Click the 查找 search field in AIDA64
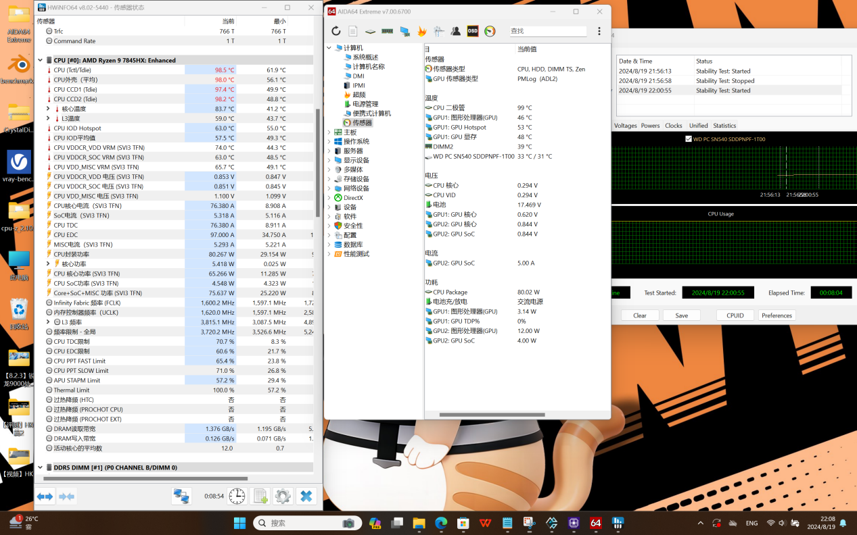This screenshot has height=535, width=857. (x=548, y=31)
